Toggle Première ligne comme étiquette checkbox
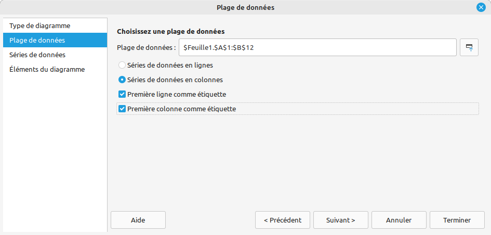 pos(122,94)
